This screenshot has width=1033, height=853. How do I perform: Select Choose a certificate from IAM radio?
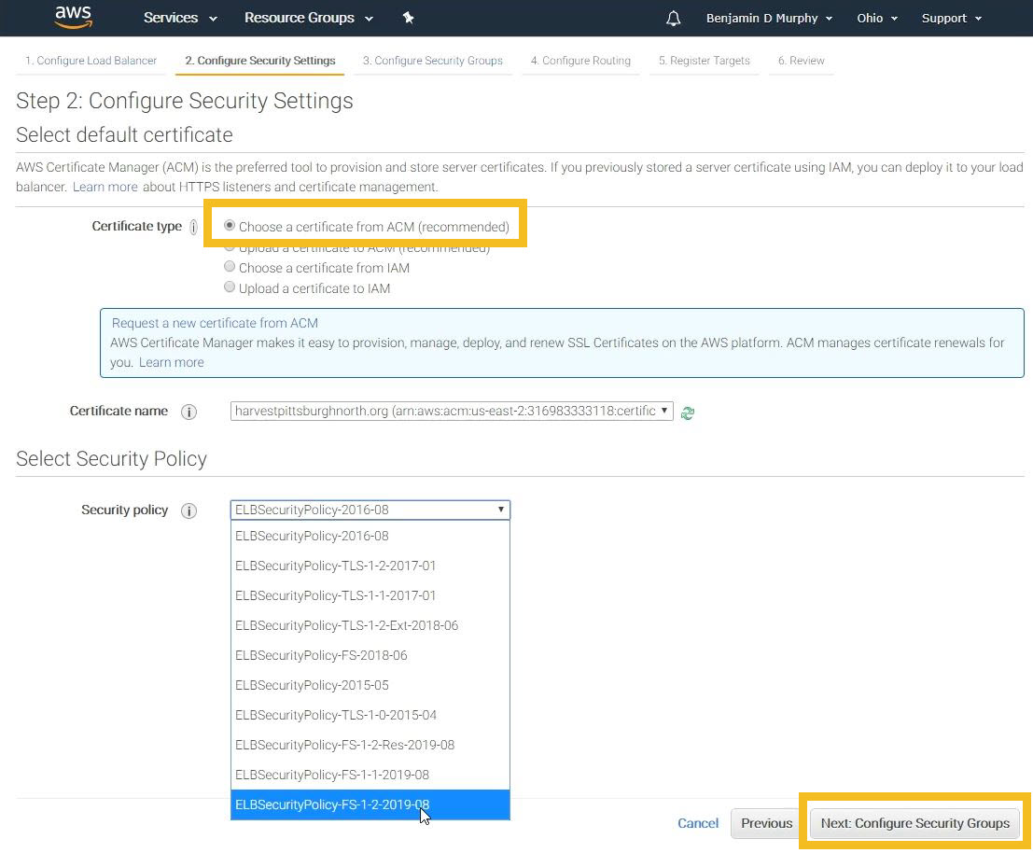(x=230, y=267)
